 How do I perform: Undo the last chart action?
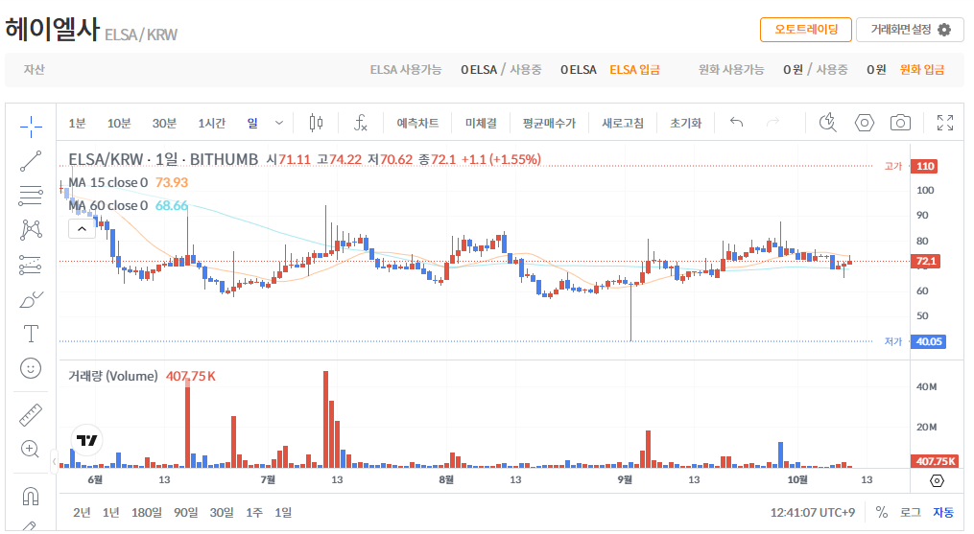pyautogui.click(x=736, y=123)
